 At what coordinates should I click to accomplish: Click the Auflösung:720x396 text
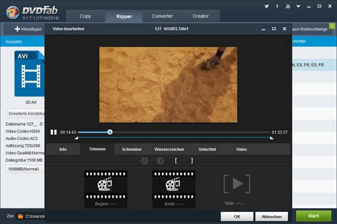click(x=23, y=146)
